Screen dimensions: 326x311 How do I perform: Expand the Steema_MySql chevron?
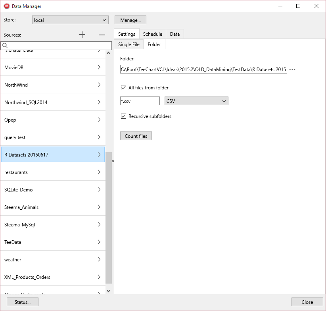coord(99,224)
